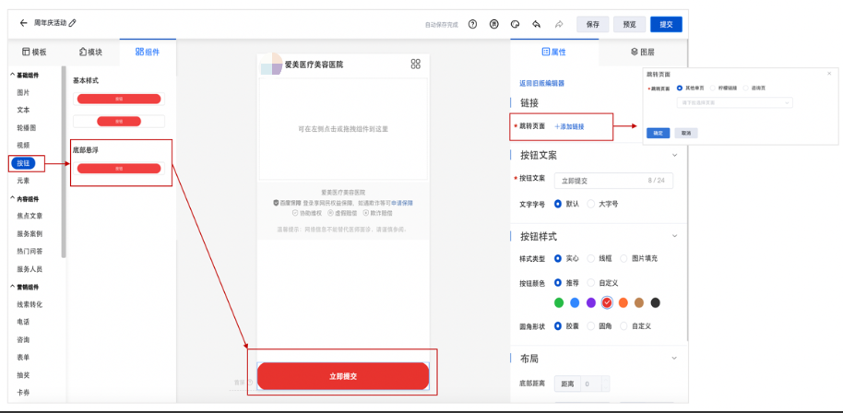
Task: Switch to the 组件 tab
Action: click(148, 53)
